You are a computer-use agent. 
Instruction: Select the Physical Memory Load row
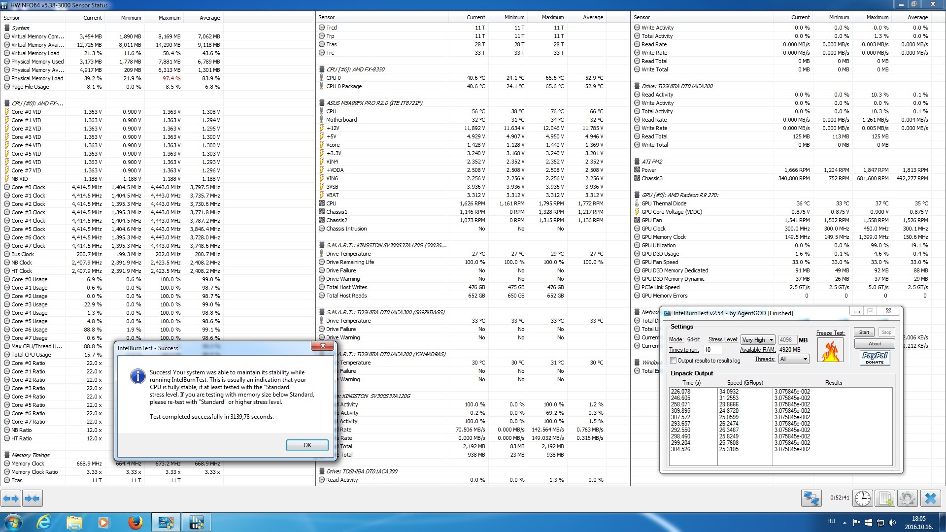(112, 78)
